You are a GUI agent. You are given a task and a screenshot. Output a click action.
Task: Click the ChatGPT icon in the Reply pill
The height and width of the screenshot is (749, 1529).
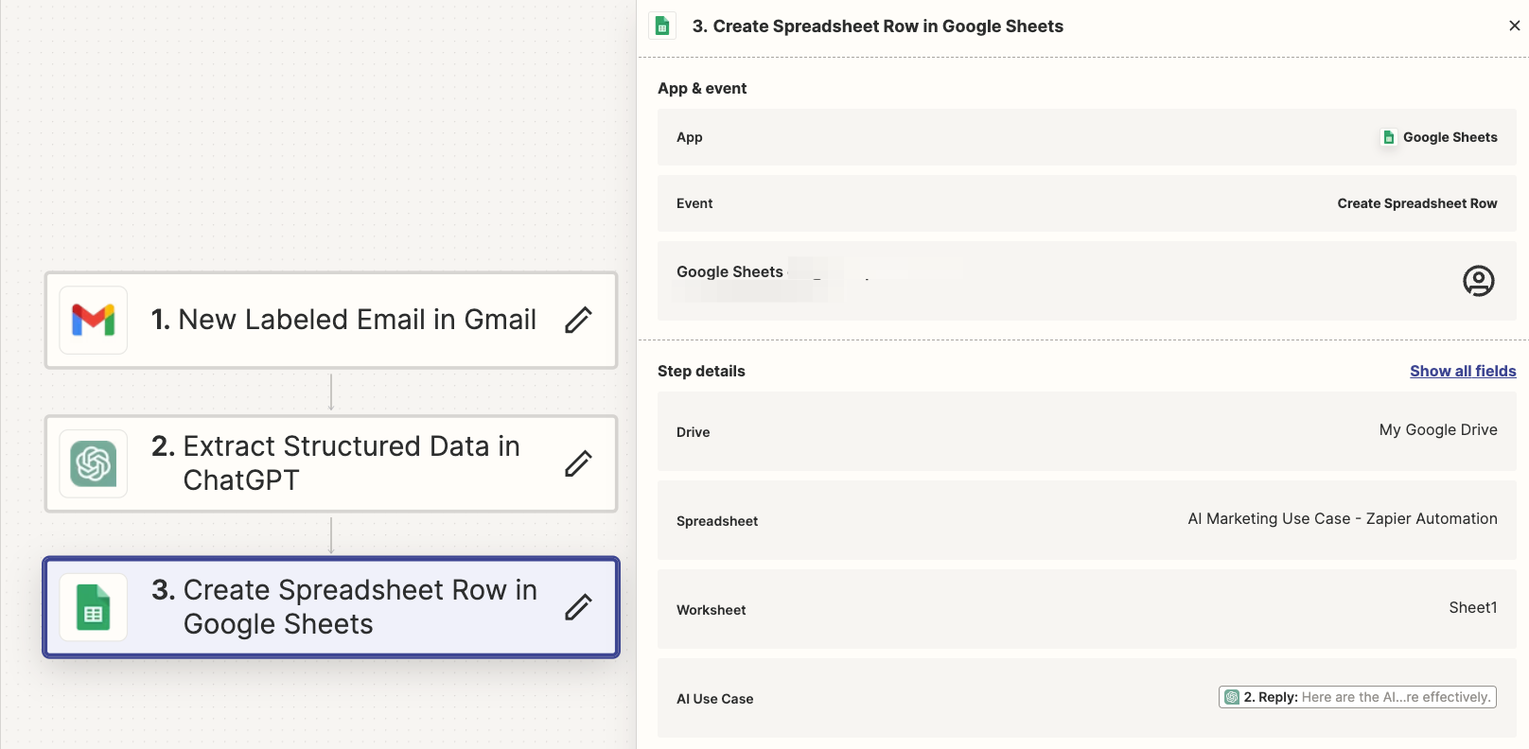[1232, 697]
